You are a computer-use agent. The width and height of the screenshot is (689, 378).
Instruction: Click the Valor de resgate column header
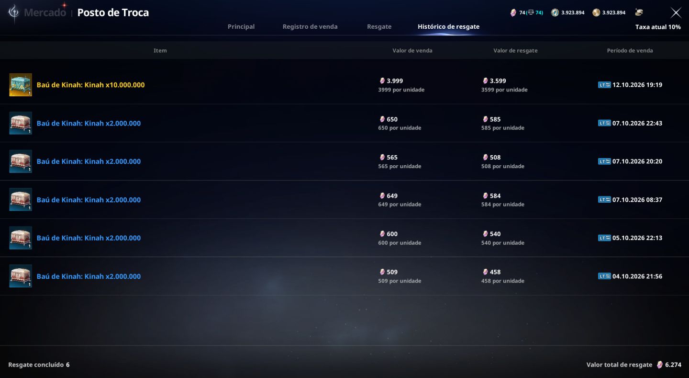coord(515,50)
